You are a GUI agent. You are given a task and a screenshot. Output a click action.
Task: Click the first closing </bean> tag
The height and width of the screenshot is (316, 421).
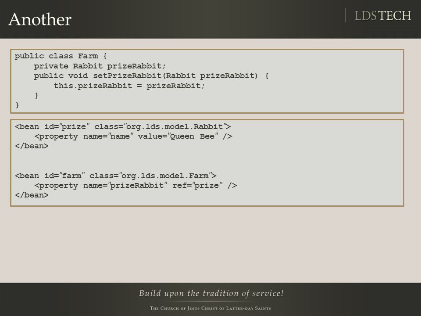32,146
